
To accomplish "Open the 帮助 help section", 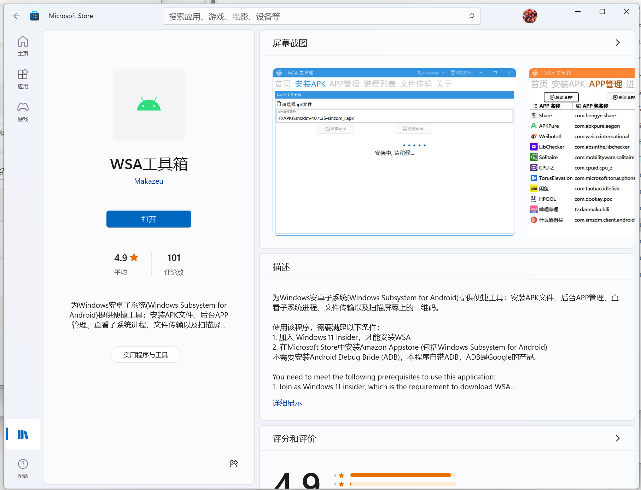I will click(x=23, y=468).
